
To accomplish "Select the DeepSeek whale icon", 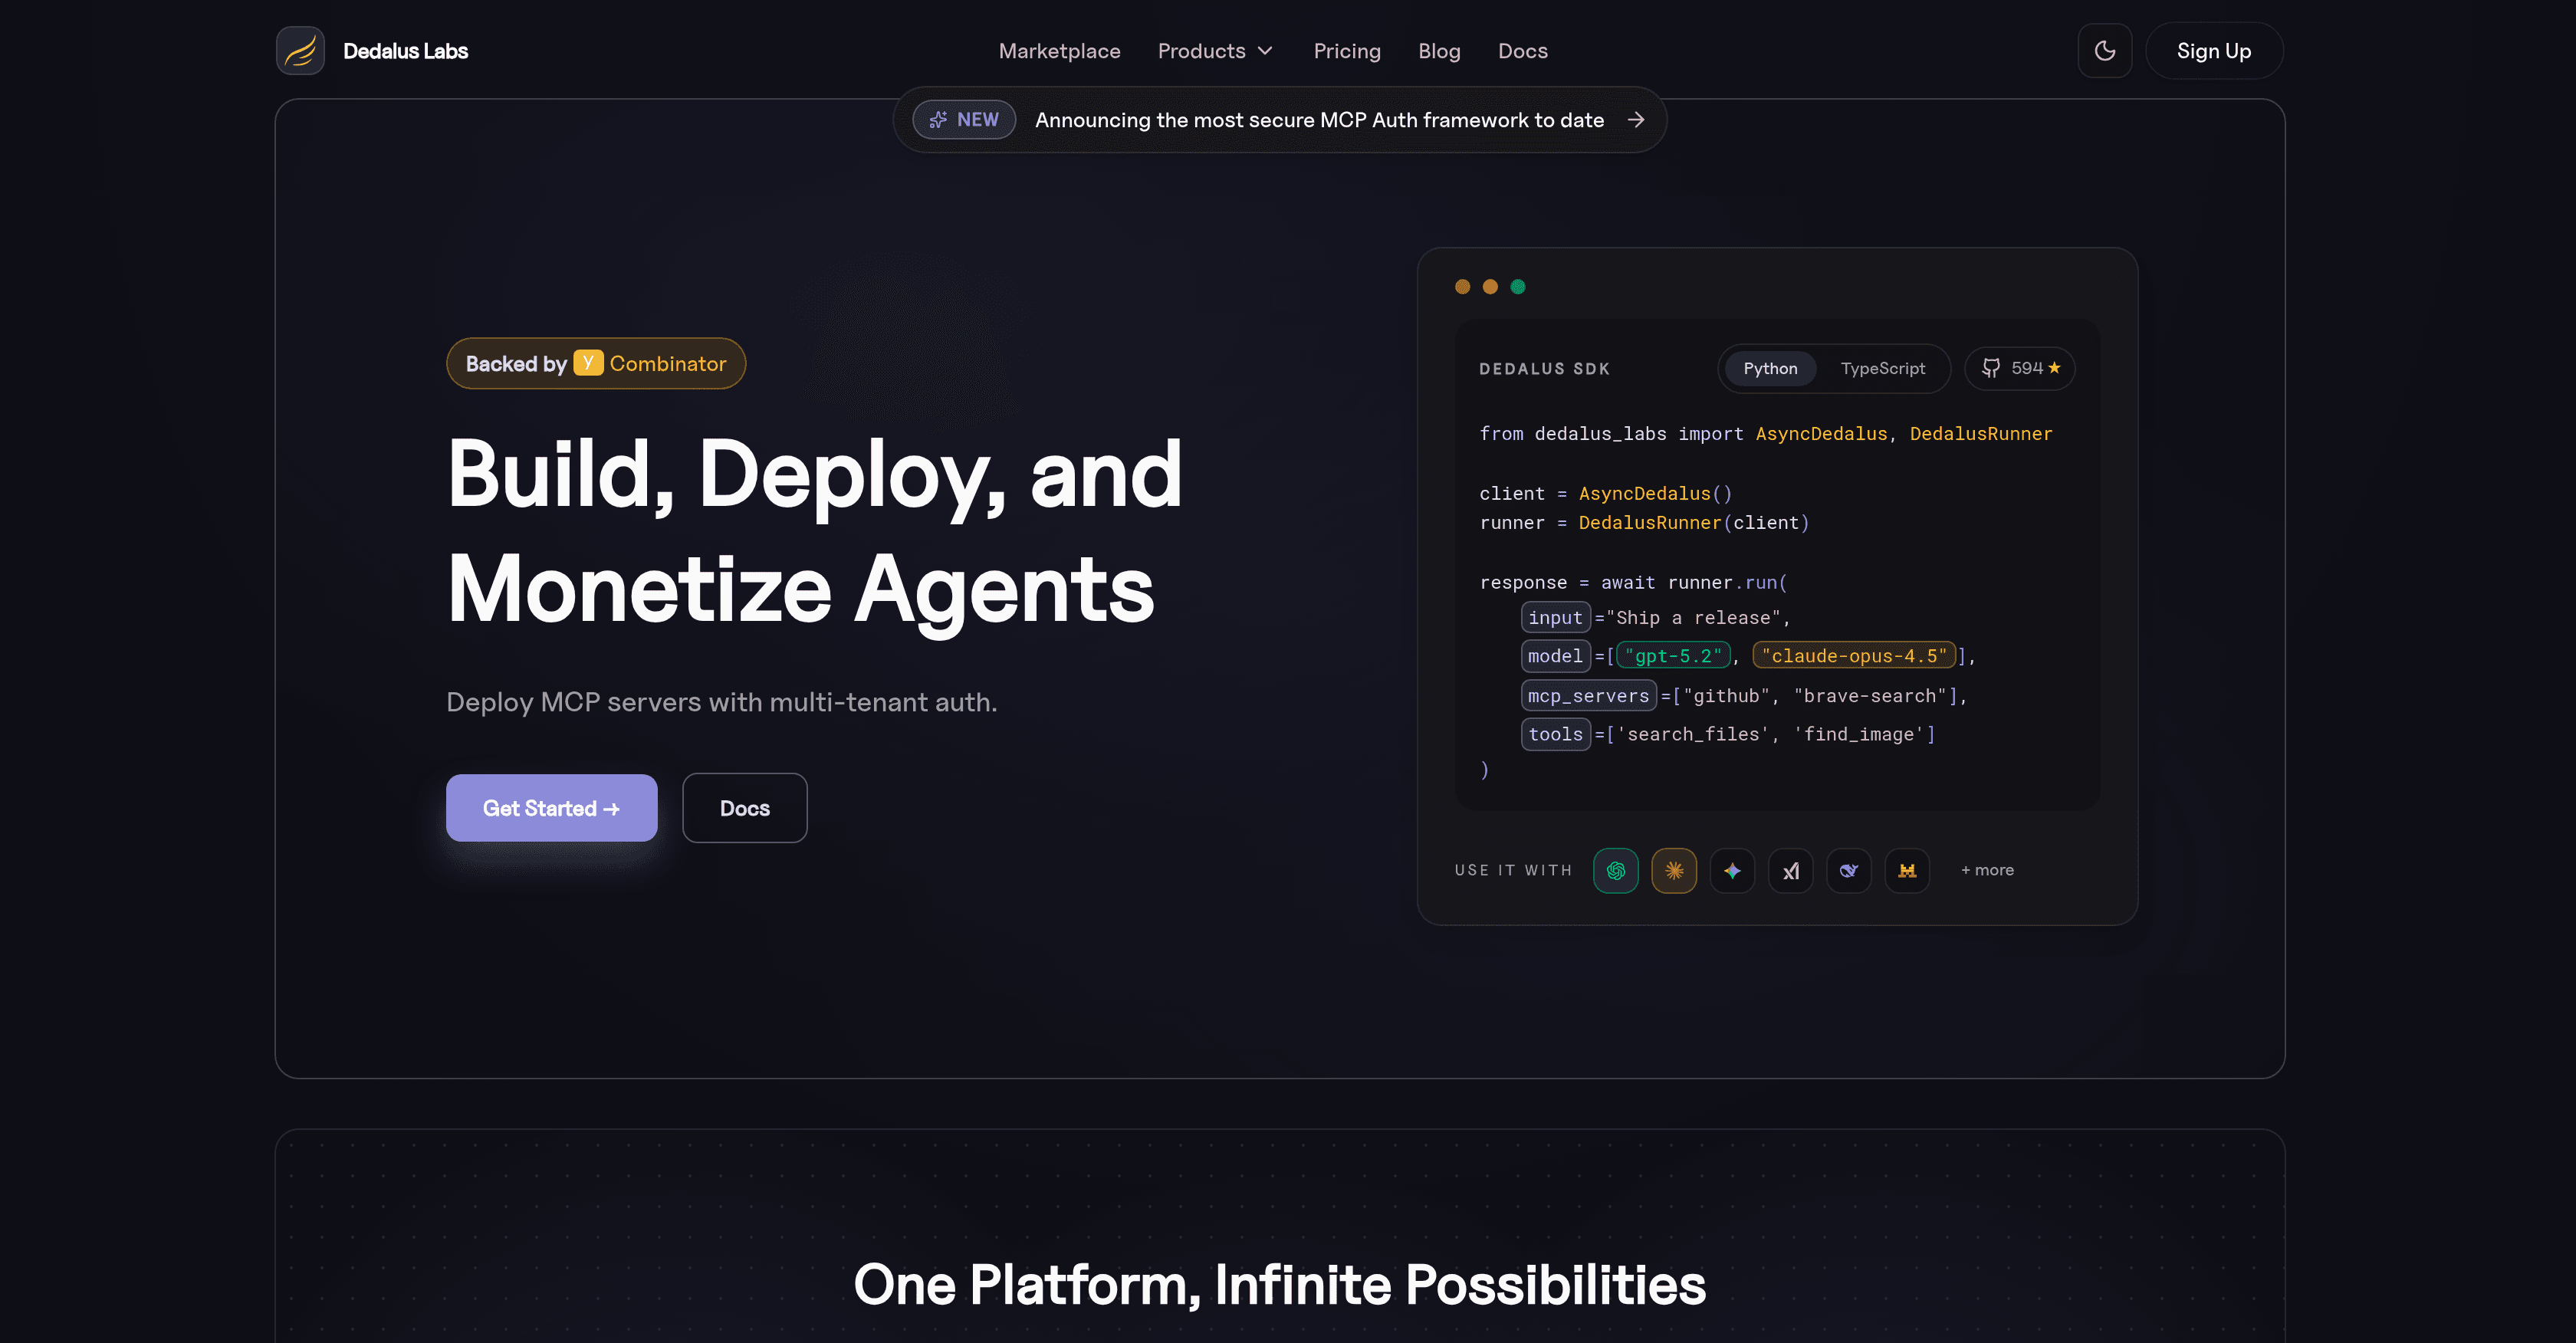I will pos(1848,870).
